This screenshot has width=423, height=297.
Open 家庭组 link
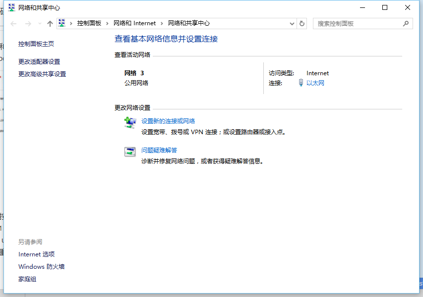27,279
